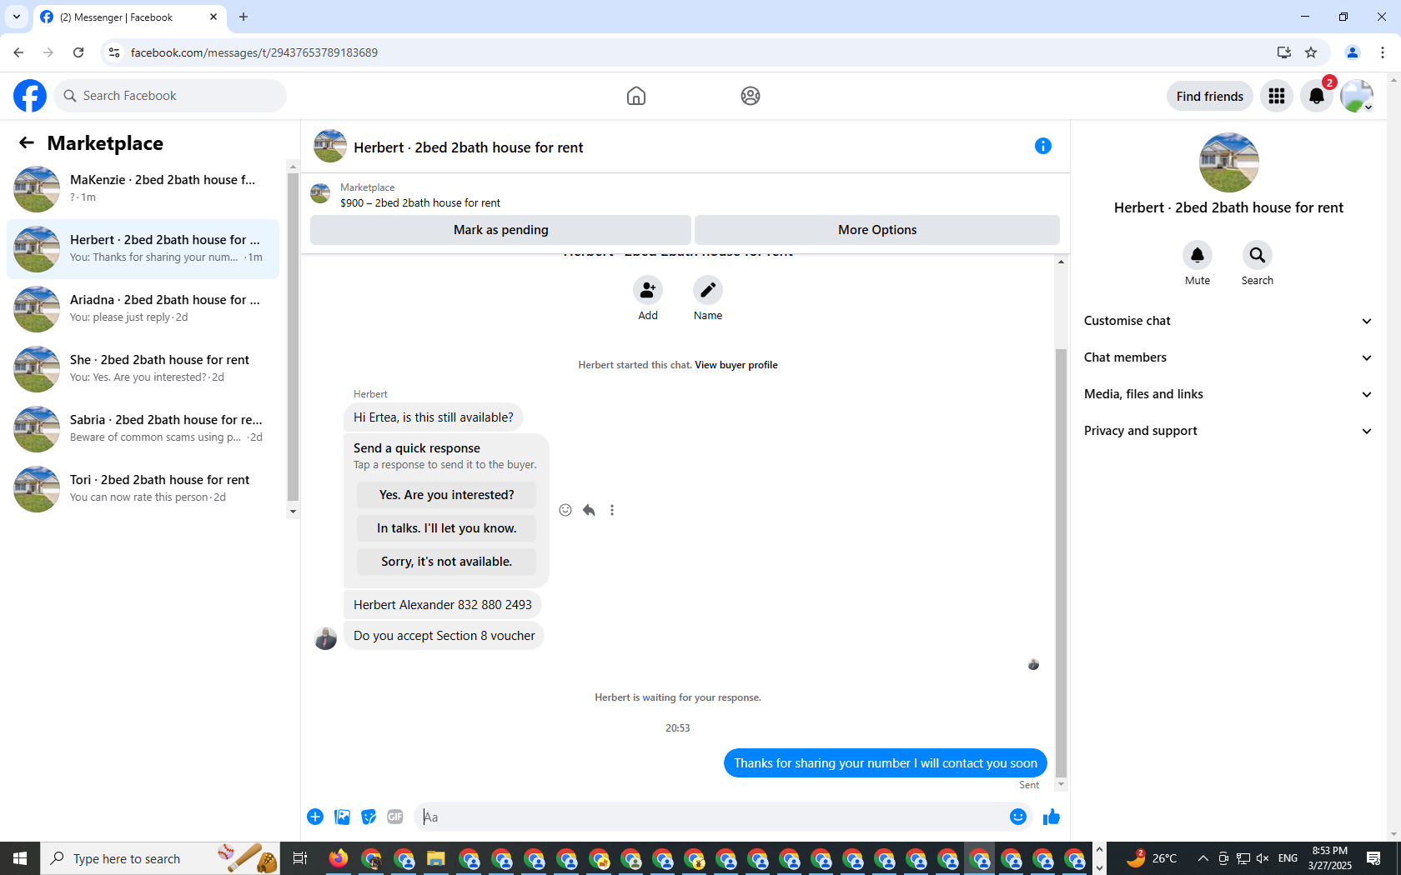Expand the Customise chat section
This screenshot has width=1401, height=875.
[x=1228, y=321]
